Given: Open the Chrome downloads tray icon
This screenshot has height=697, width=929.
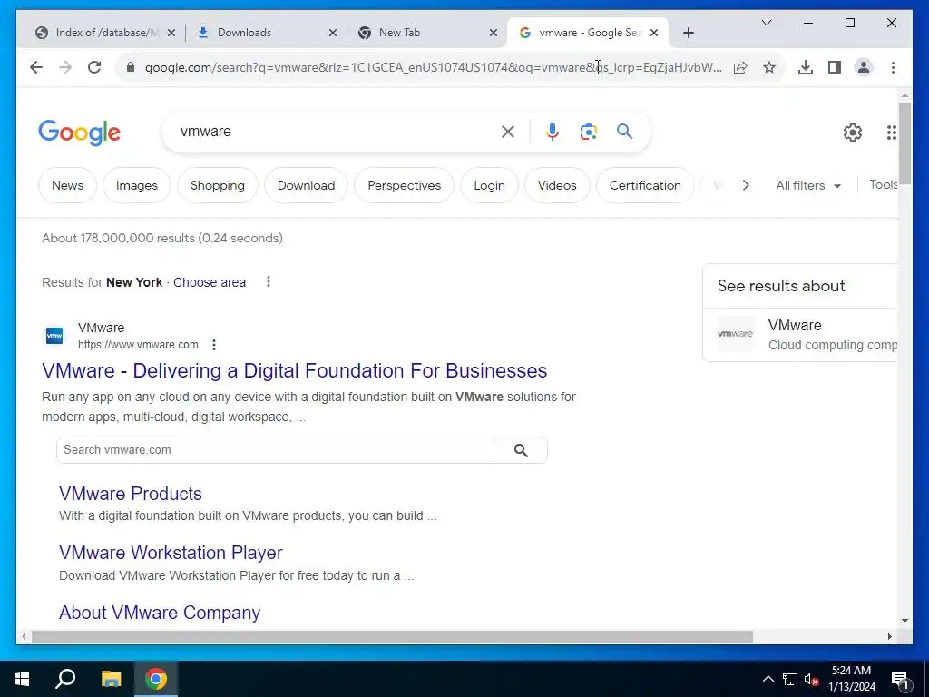Looking at the screenshot, I should tap(806, 67).
